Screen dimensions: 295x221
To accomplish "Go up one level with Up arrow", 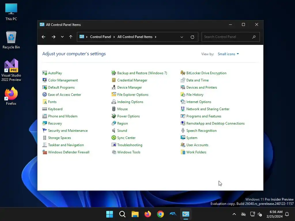I will point(71,37).
